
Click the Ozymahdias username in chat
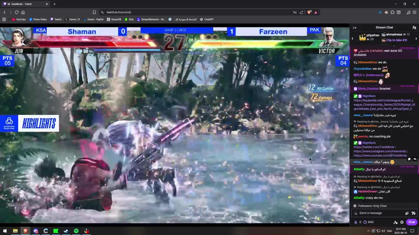coord(362,69)
